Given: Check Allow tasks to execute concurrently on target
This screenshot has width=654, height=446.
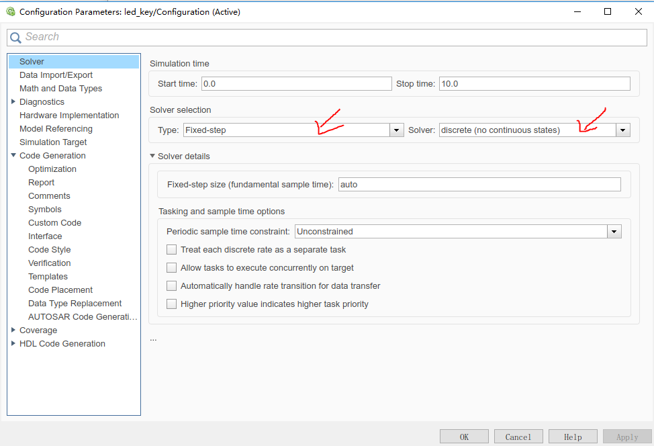Looking at the screenshot, I should coord(171,268).
